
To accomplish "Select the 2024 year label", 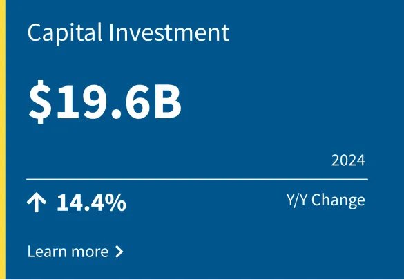I will click(348, 160).
